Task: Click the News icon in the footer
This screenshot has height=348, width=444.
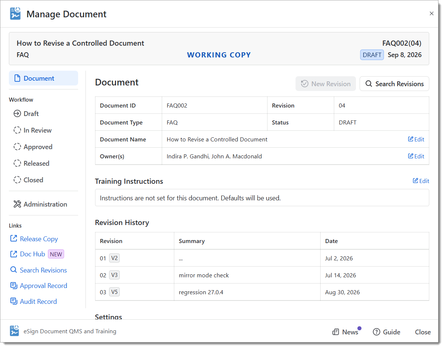Action: click(336, 332)
